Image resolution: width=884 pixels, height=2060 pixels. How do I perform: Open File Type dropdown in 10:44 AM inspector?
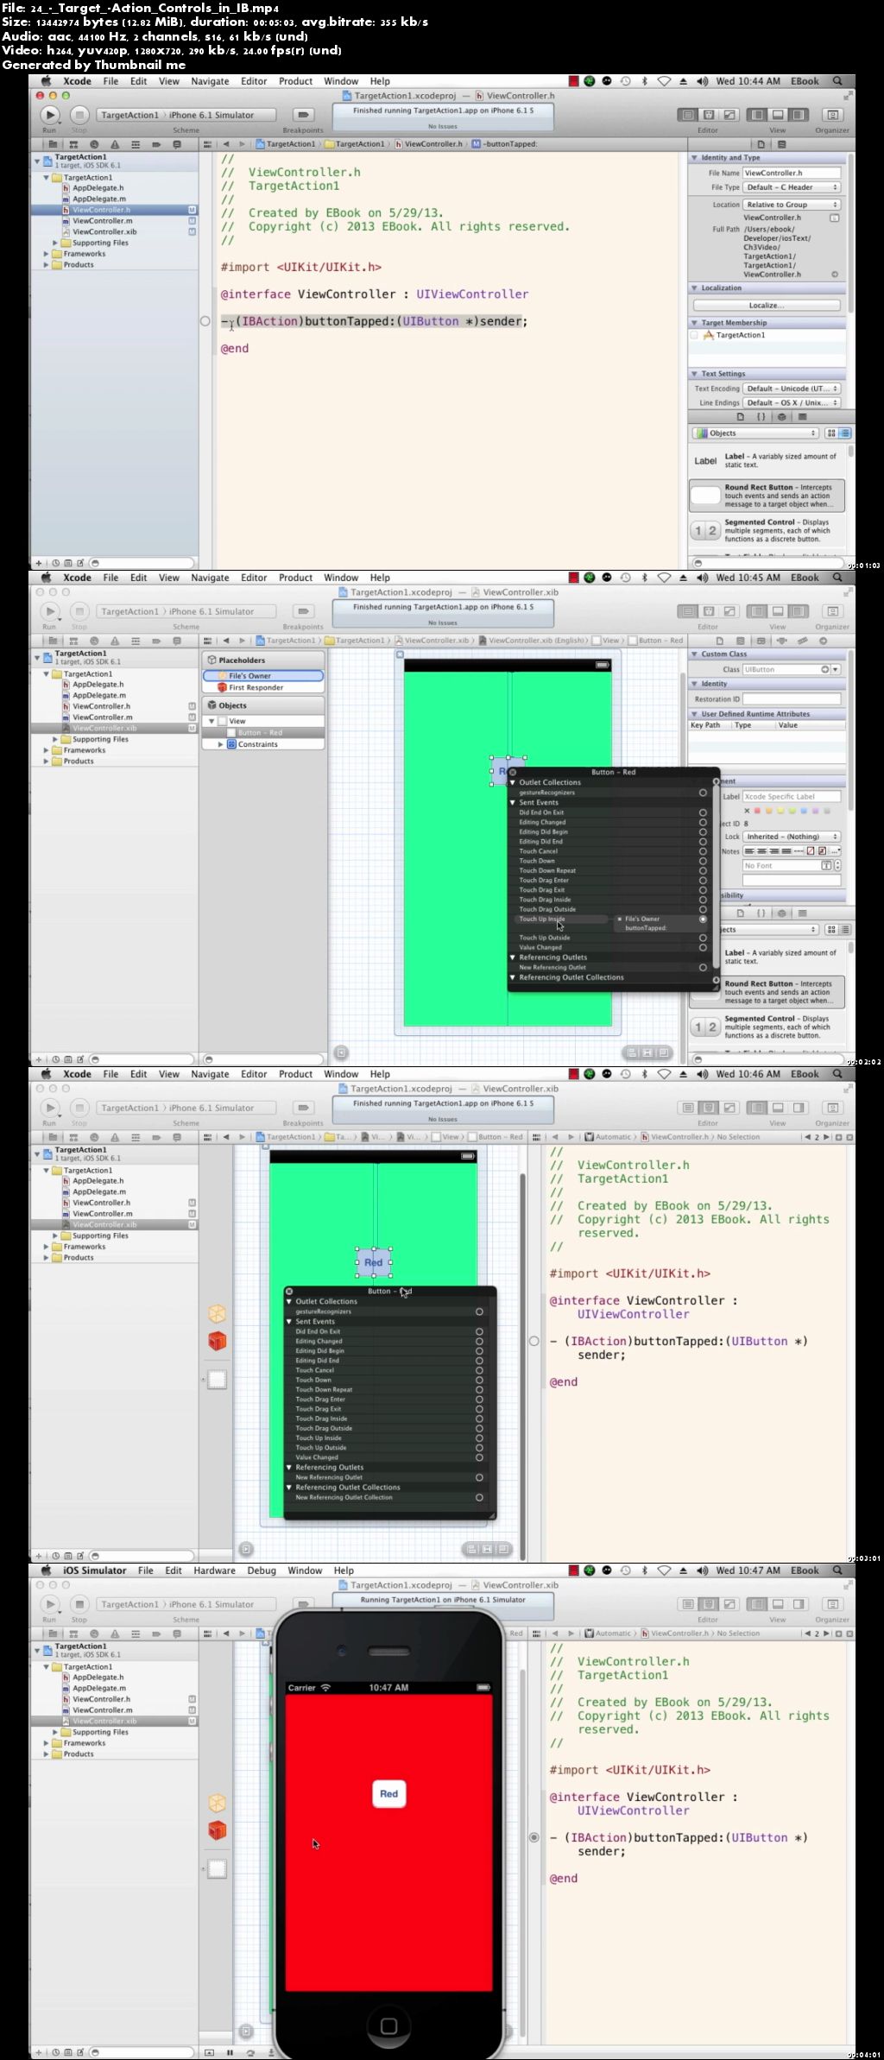(x=792, y=187)
